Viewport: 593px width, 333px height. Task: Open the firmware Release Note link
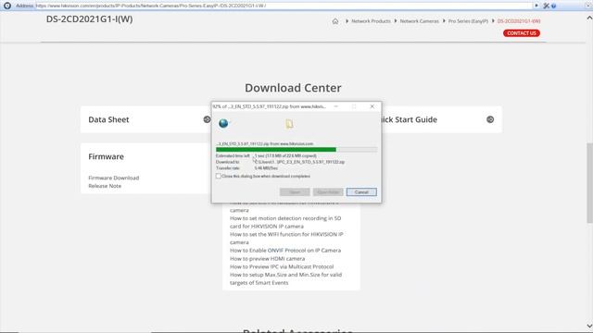point(105,186)
